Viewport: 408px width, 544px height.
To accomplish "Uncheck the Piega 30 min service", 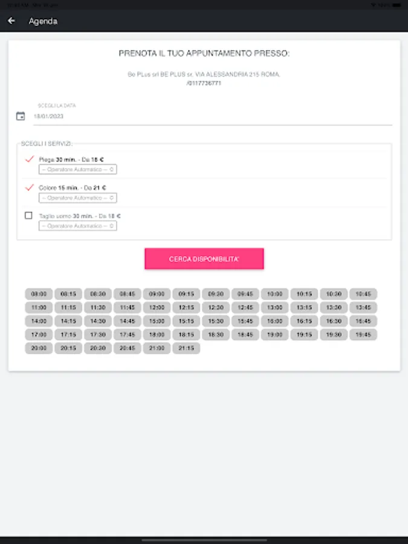I will click(x=29, y=159).
